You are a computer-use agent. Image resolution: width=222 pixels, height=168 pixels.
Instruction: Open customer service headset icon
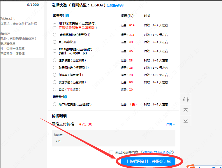(186, 100)
